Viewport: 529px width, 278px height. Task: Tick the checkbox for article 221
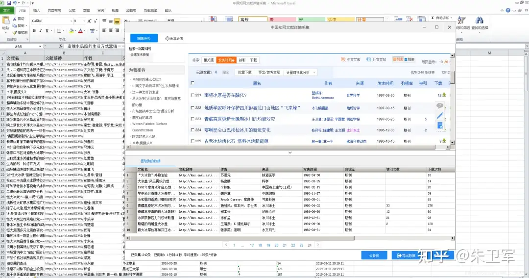pos(192,95)
